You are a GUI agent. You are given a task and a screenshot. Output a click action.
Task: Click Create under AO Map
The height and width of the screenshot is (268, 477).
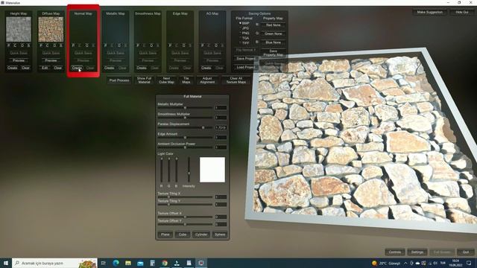(206, 68)
